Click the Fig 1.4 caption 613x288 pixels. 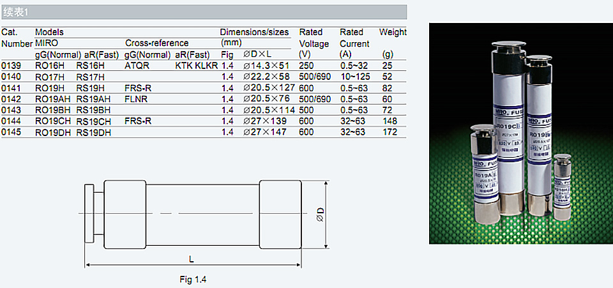193,280
